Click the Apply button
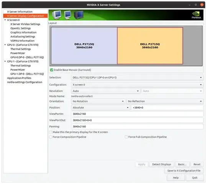Image resolution: width=207 pixels, height=184 pixels. pos(142,164)
